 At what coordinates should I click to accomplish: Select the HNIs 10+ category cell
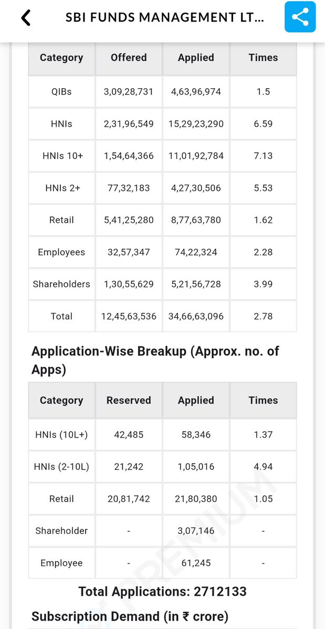coord(61,156)
